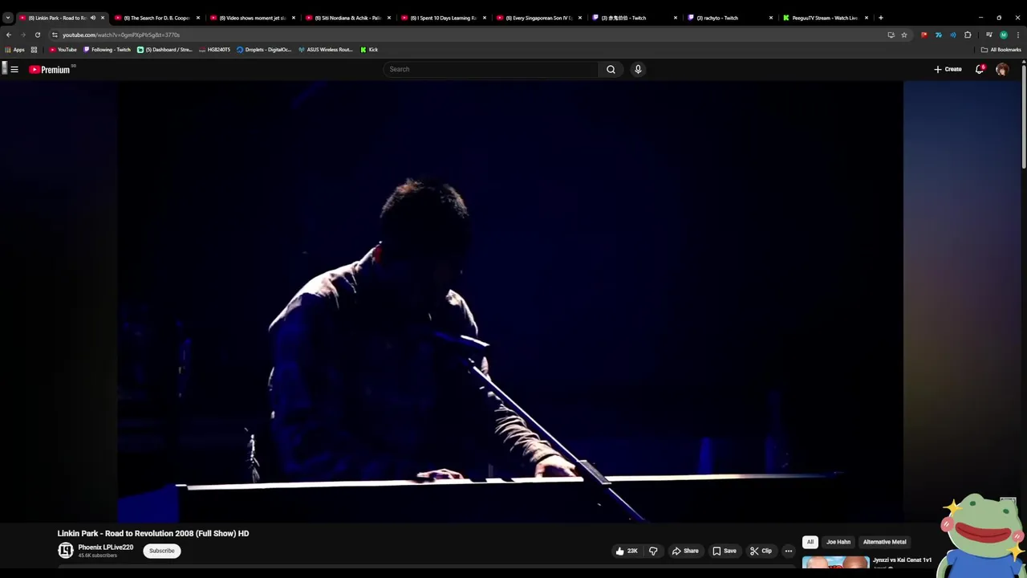Switch to The Search For D. B. Cooper tab
This screenshot has height=578, width=1027.
tap(157, 18)
